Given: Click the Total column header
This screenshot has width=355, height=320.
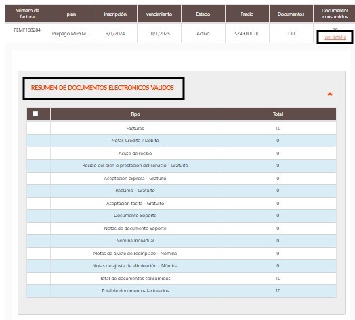Looking at the screenshot, I should (278, 114).
